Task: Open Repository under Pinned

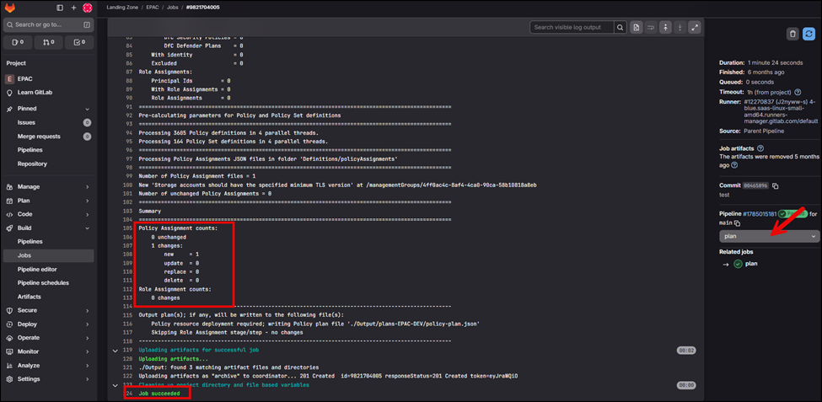Action: pos(49,163)
